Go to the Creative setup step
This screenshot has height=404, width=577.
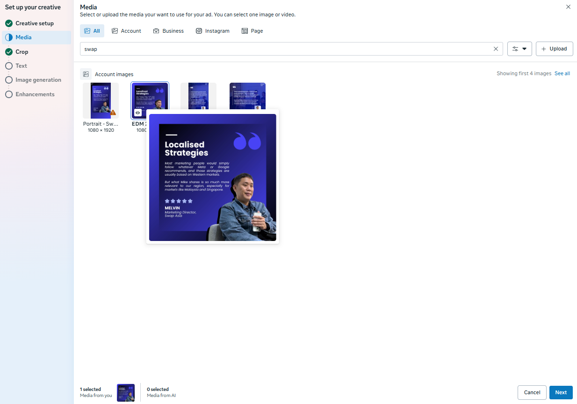36,23
